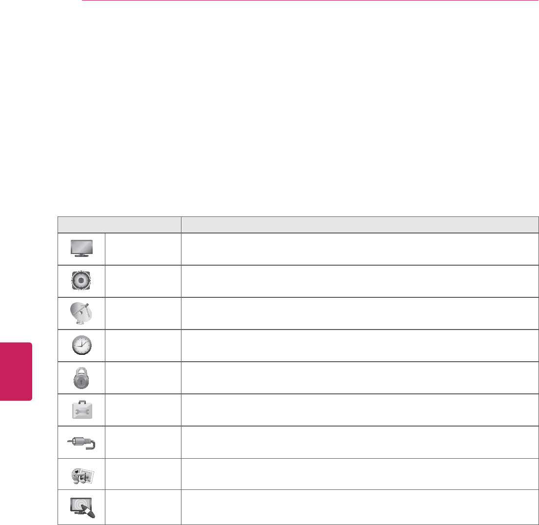539x525 pixels.
Task: Open the clock time icon
Action: [82, 345]
